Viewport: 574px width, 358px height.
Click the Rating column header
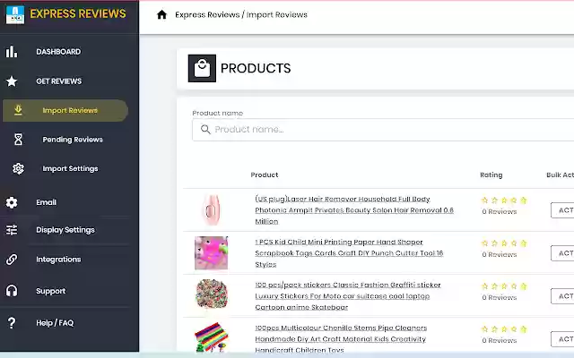pyautogui.click(x=491, y=175)
